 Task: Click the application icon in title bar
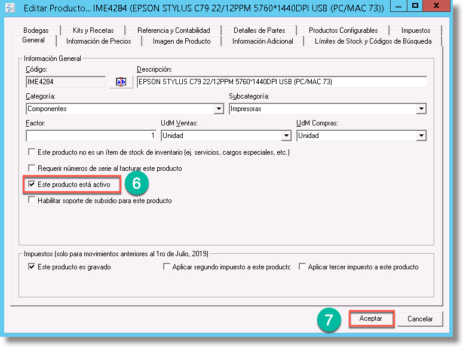coord(10,8)
